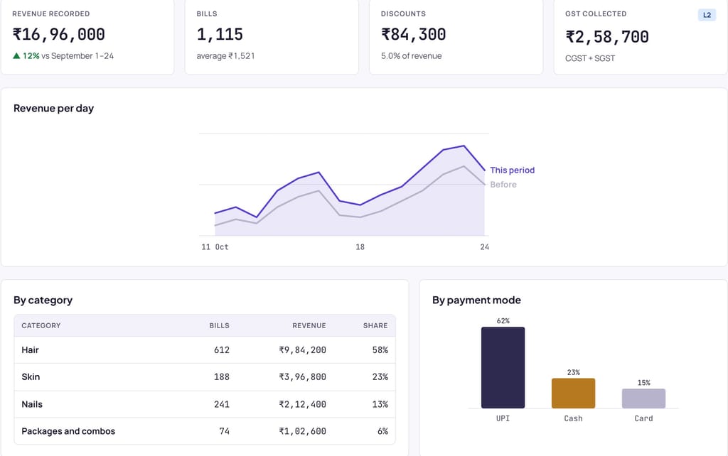Click the Packages bills count 74
728x456 pixels.
pos(224,431)
